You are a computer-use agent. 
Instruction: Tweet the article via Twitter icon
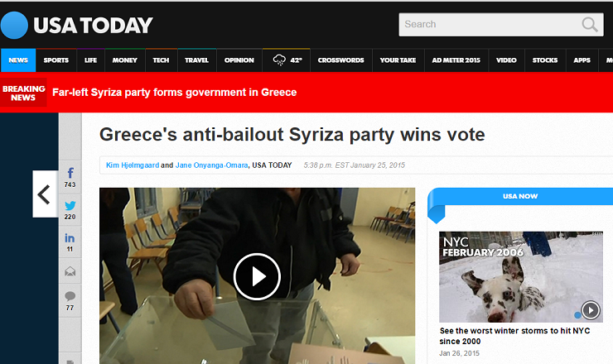point(70,210)
